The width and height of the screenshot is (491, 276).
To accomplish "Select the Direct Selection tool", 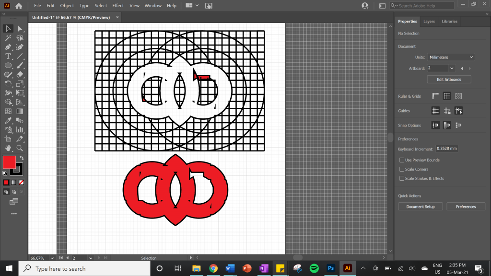I will pos(20,29).
